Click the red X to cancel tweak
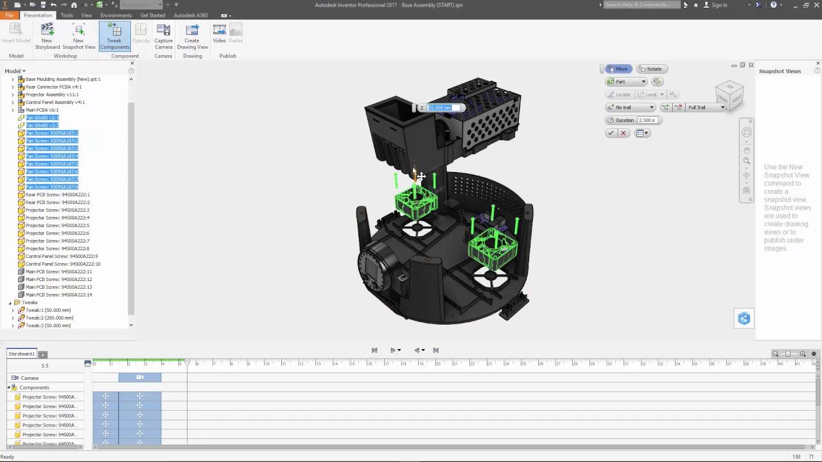The width and height of the screenshot is (822, 462). click(x=623, y=133)
